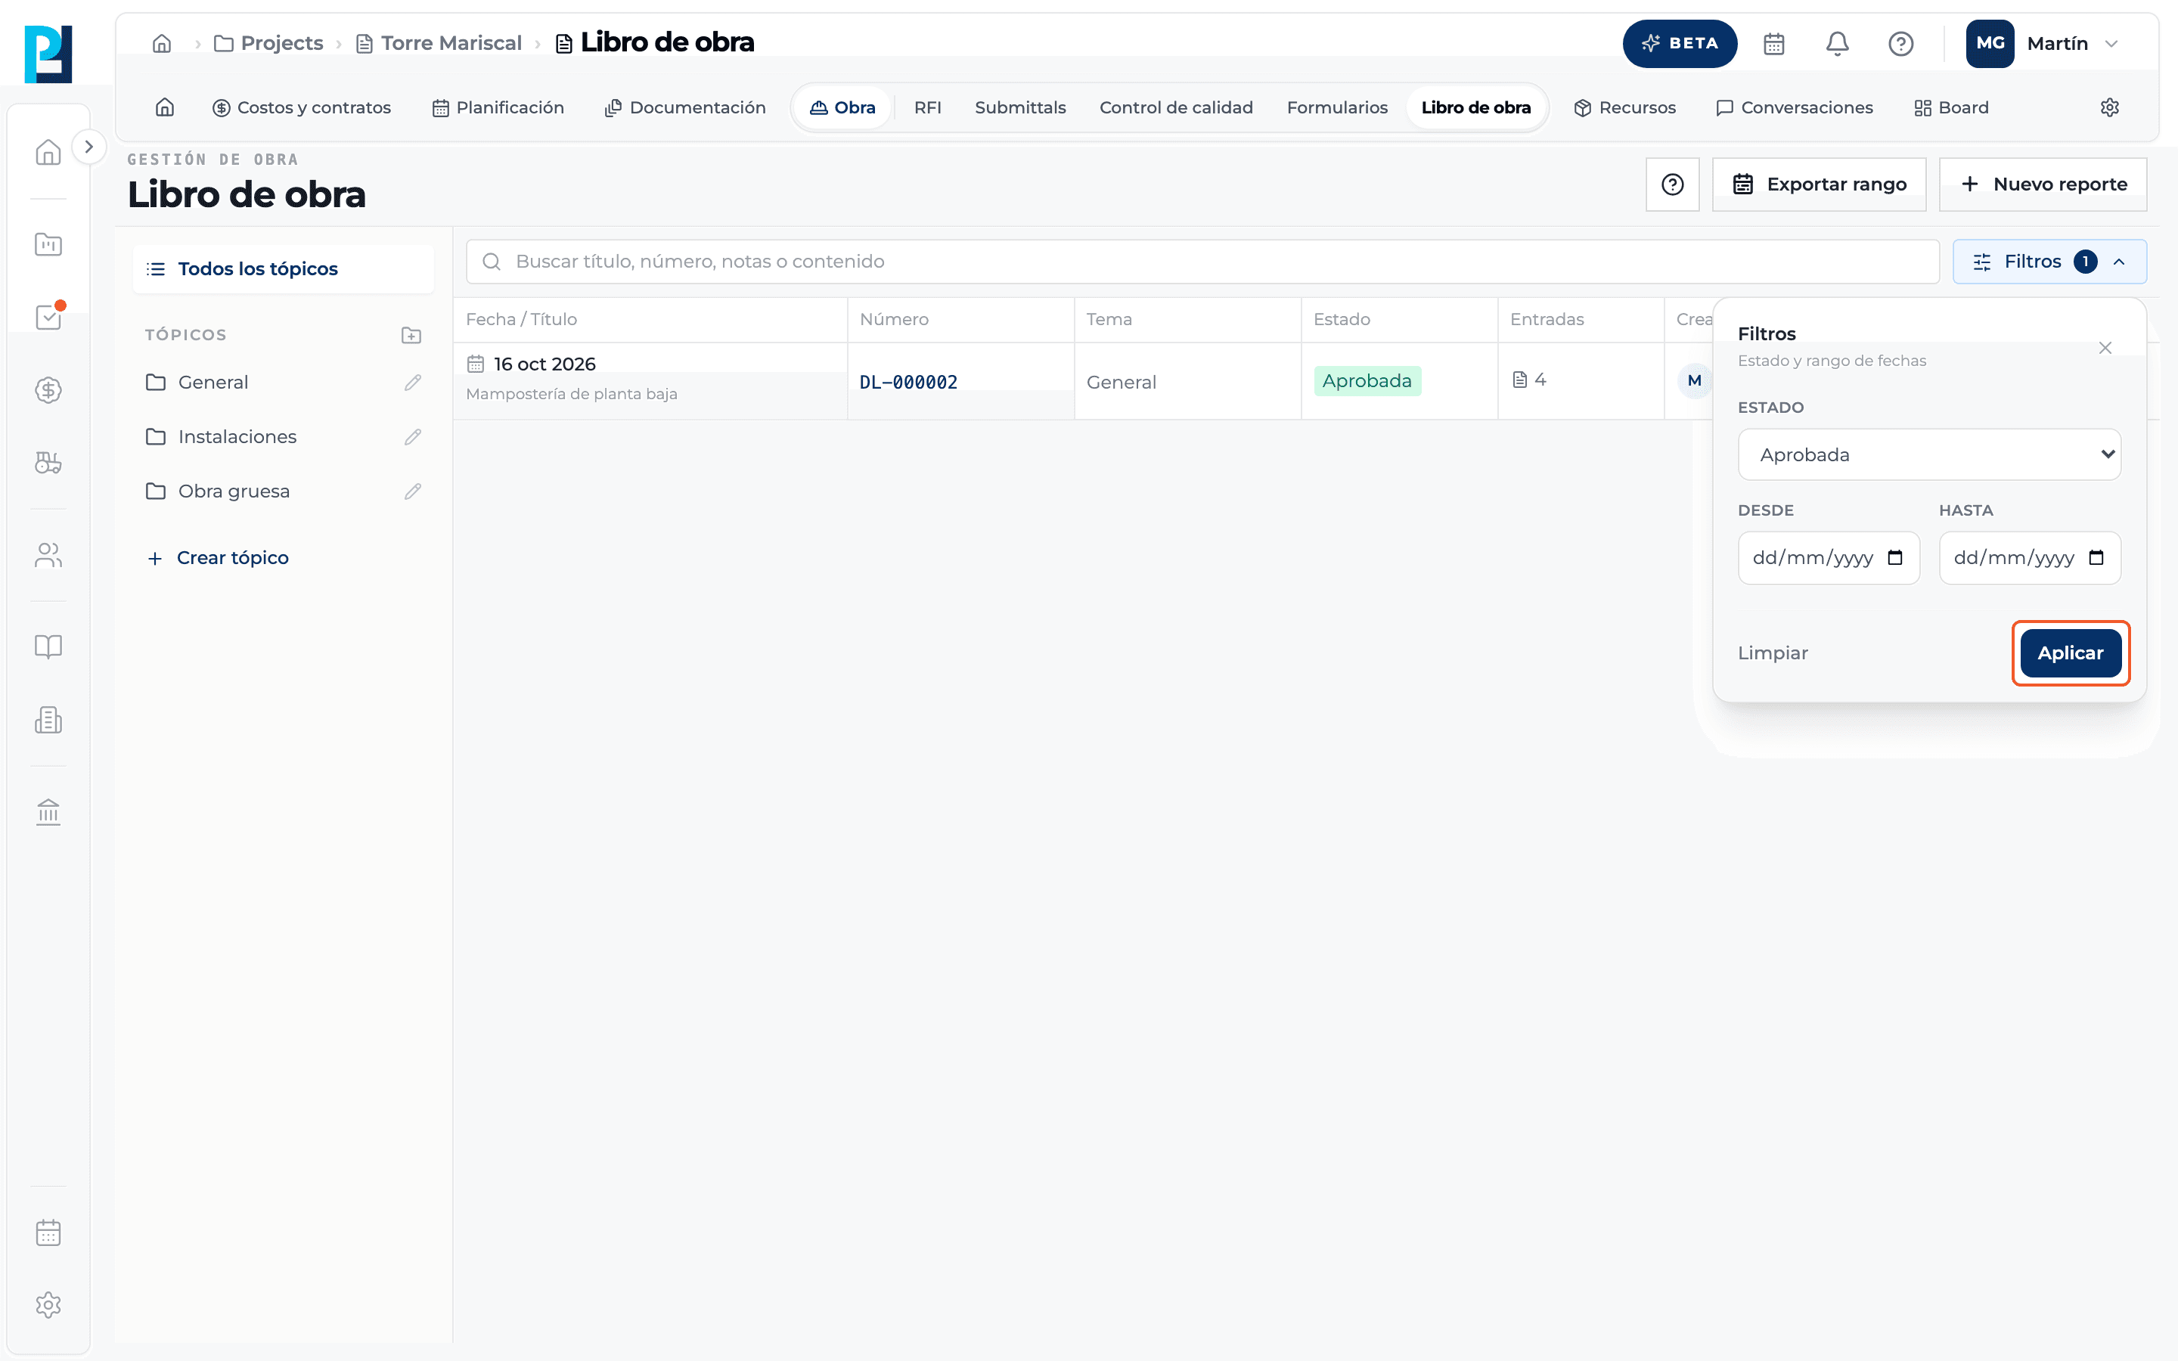Open the Hasta date picker field

point(2030,558)
